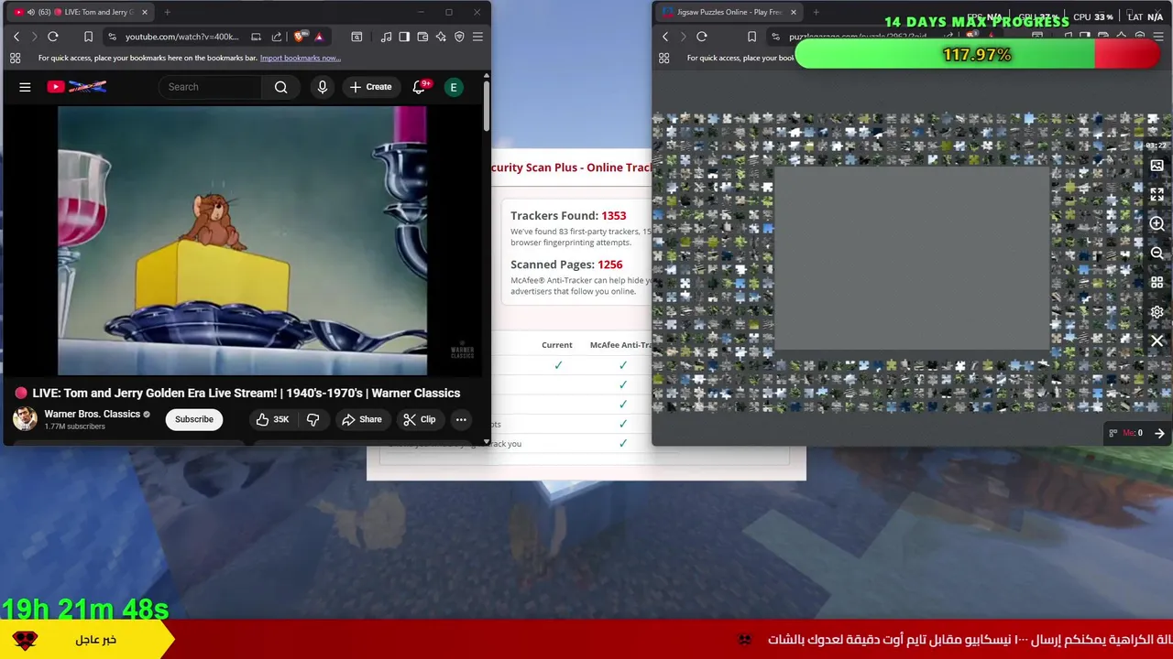Open a new tab in YouTube window
1173x659 pixels.
click(167, 13)
